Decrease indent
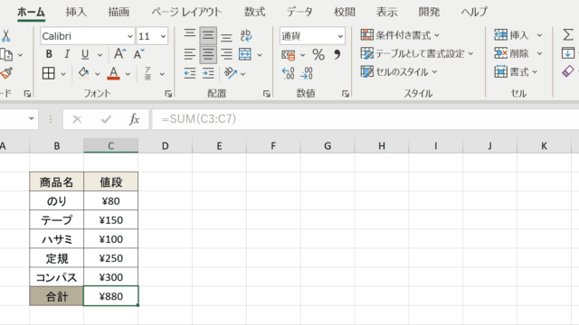 coord(190,73)
